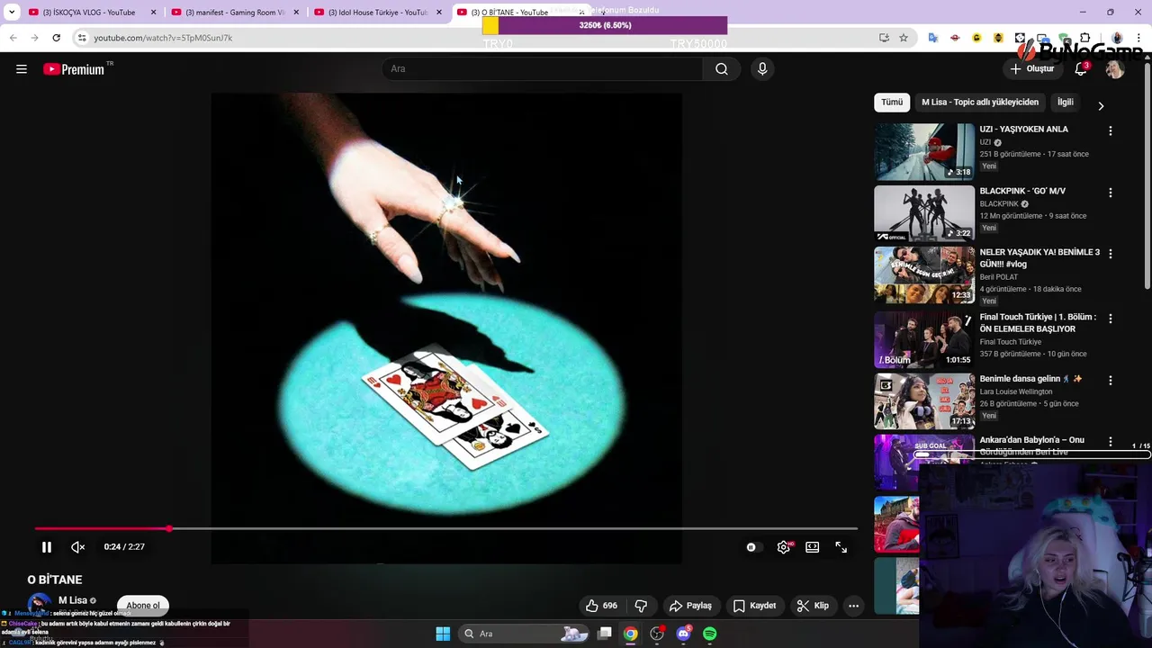Dislike the video with thumbs down
This screenshot has width=1152, height=648.
coord(641,606)
